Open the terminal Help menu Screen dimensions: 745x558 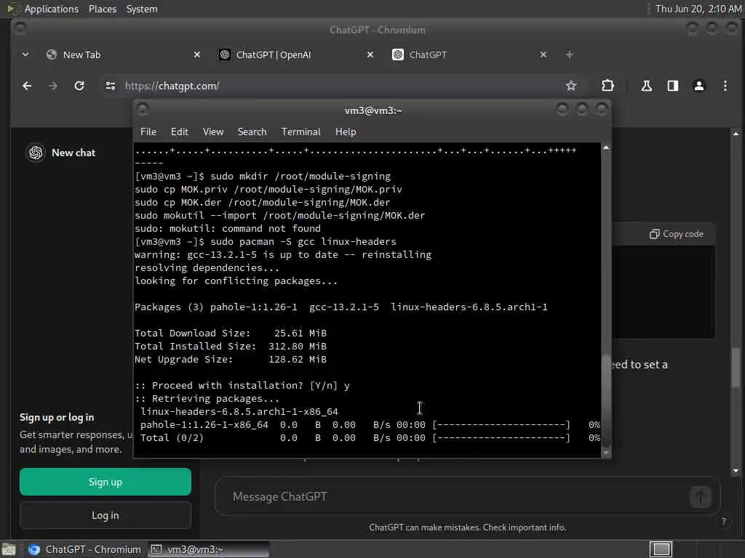[346, 132]
